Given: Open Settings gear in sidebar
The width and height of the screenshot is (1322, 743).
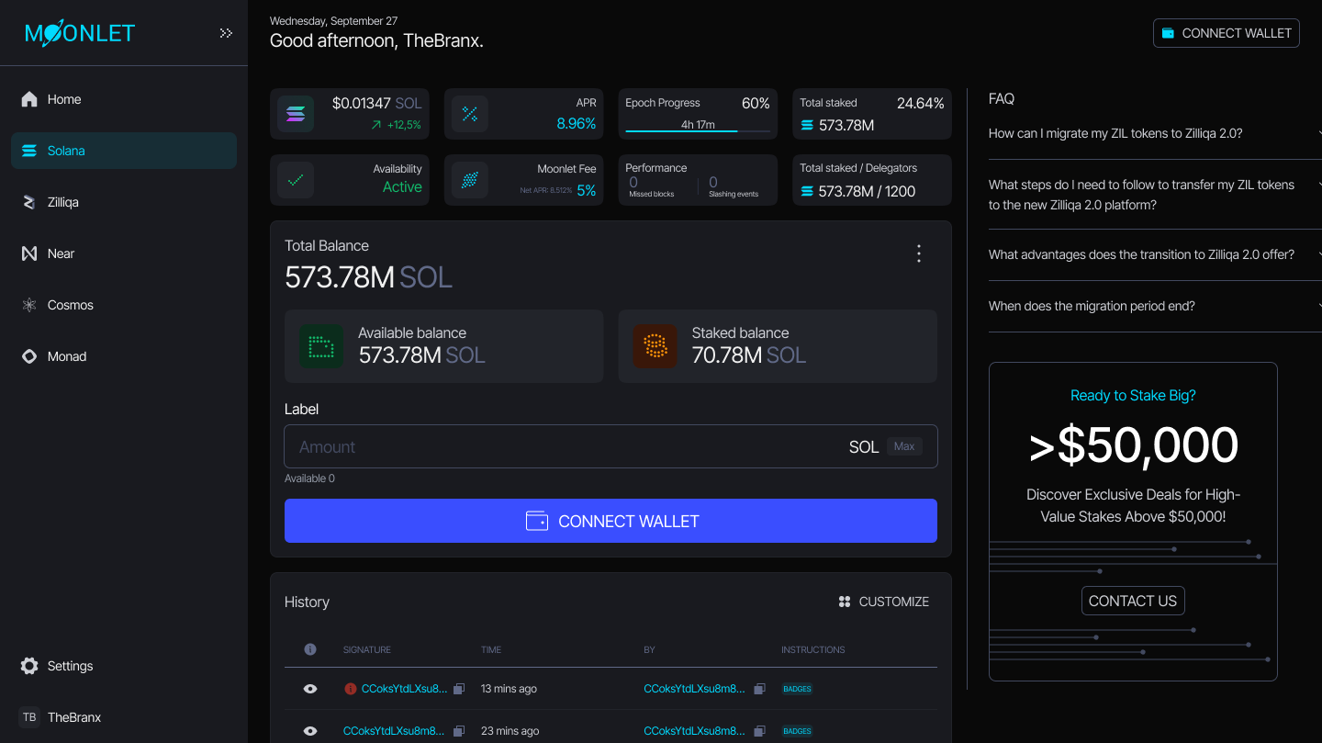Looking at the screenshot, I should (29, 666).
